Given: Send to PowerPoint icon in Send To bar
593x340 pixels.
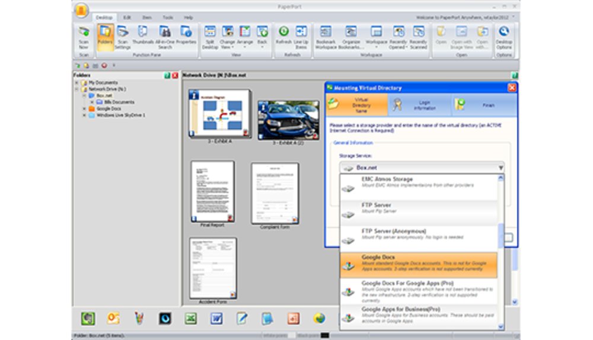Looking at the screenshot, I should coord(294,319).
